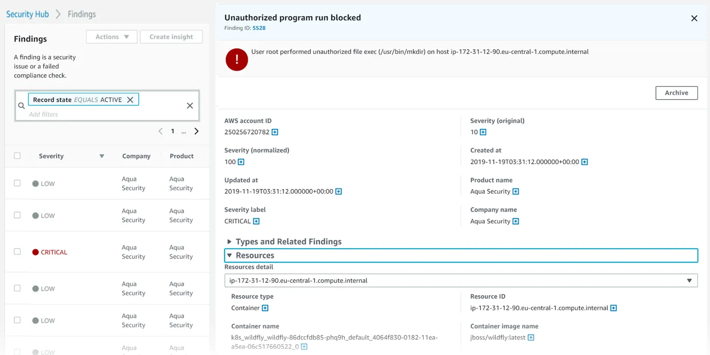Tick the LOW finding checkbox just below CRITICAL
The width and height of the screenshot is (710, 355).
click(x=17, y=288)
